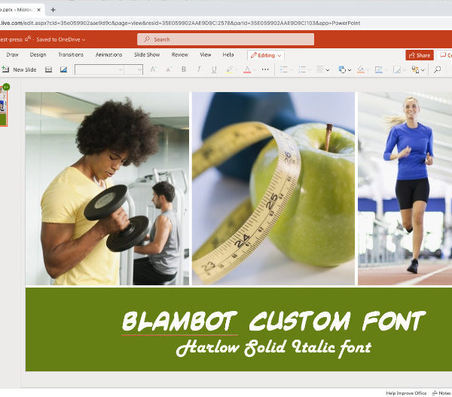
Task: Expand the shapes dropdown arrow
Action: click(350, 70)
